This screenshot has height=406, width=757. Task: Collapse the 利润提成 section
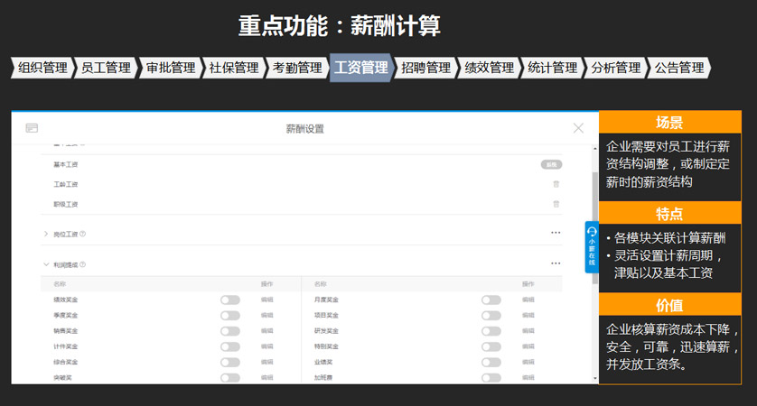pyautogui.click(x=46, y=264)
